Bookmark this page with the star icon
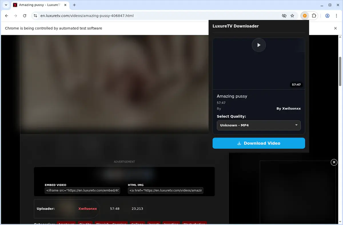 pyautogui.click(x=292, y=16)
